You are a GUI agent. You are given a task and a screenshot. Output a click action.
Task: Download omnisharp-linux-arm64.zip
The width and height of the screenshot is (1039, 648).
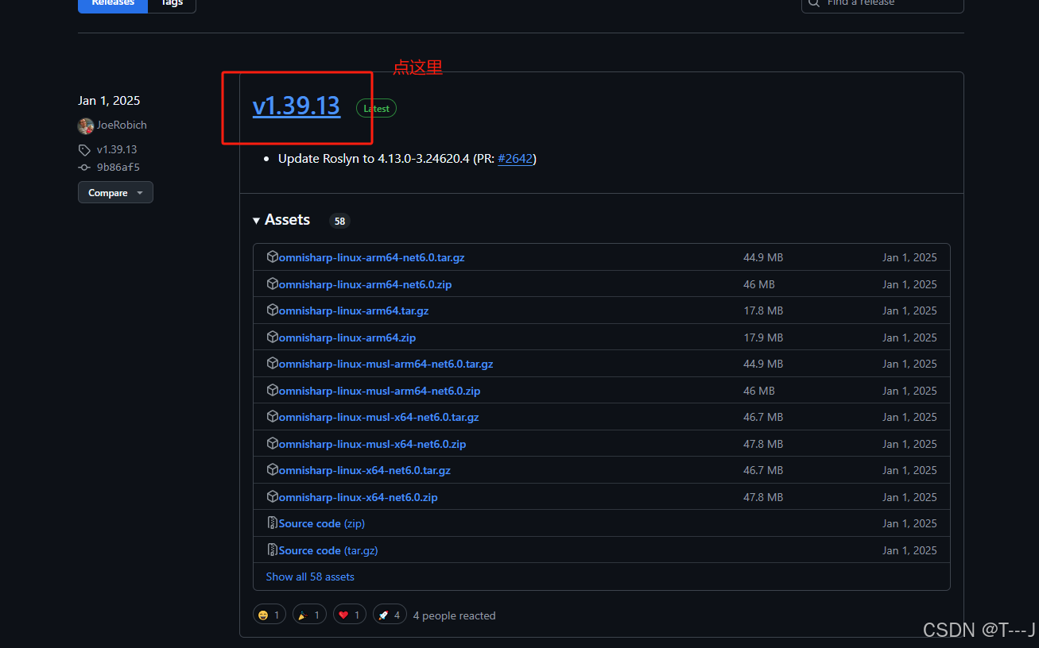pos(347,337)
